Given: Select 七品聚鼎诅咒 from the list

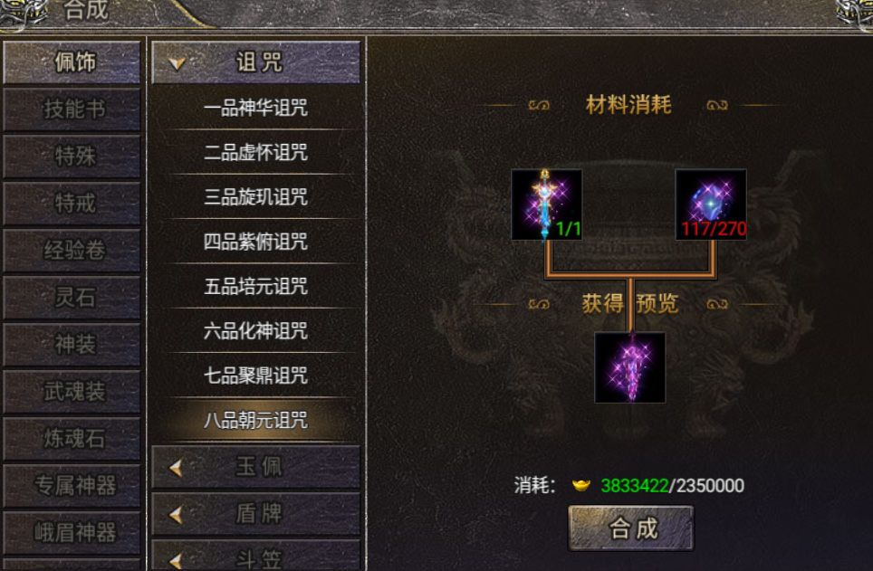Looking at the screenshot, I should click(x=256, y=376).
